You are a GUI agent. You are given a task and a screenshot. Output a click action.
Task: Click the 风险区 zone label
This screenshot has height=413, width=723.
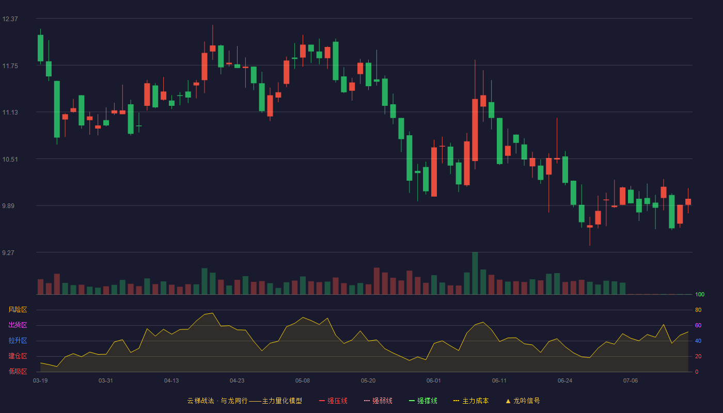pos(18,310)
